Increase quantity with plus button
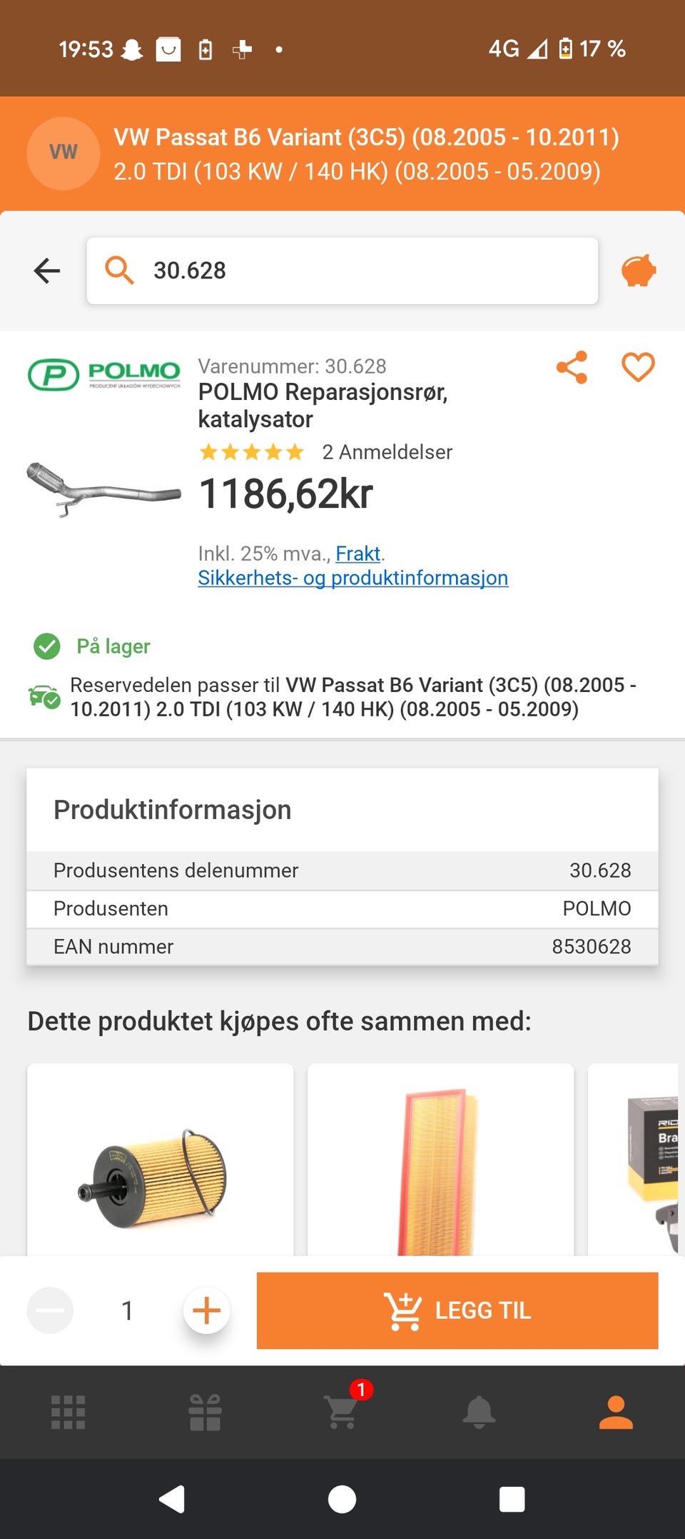Screen dimensions: 685x1539 point(206,1310)
